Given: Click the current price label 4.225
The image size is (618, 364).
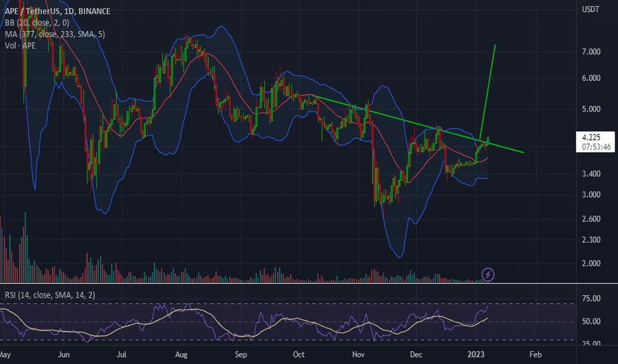Looking at the screenshot, I should click(x=591, y=138).
